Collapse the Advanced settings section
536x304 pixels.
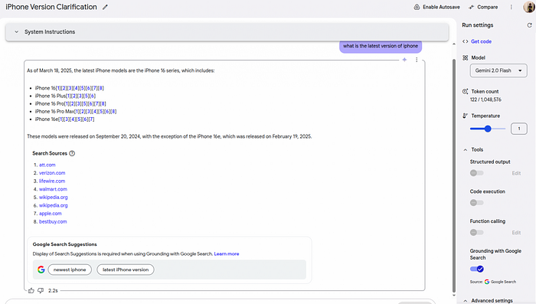(x=466, y=301)
